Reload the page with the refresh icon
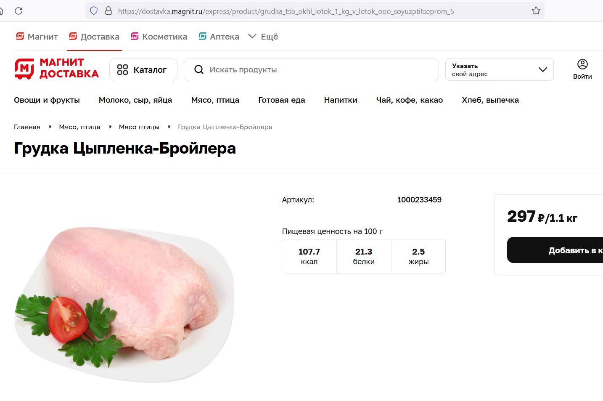The width and height of the screenshot is (603, 401). 19,11
